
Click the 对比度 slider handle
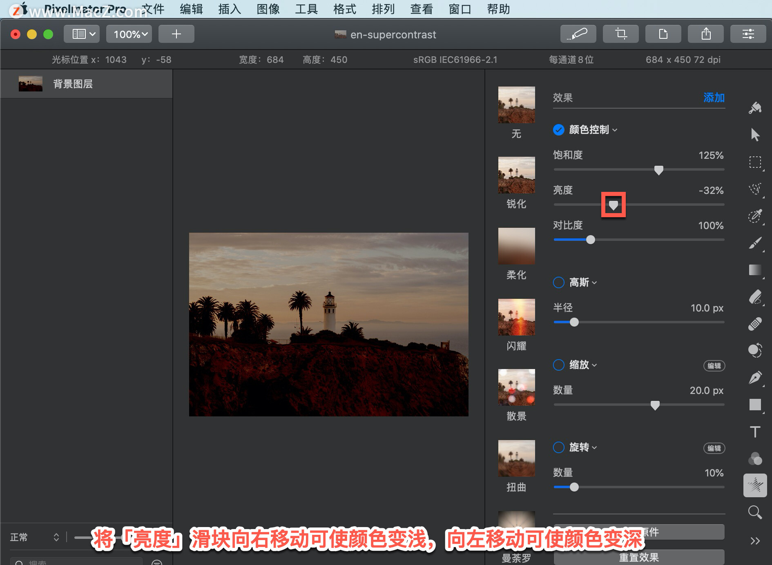(x=590, y=240)
